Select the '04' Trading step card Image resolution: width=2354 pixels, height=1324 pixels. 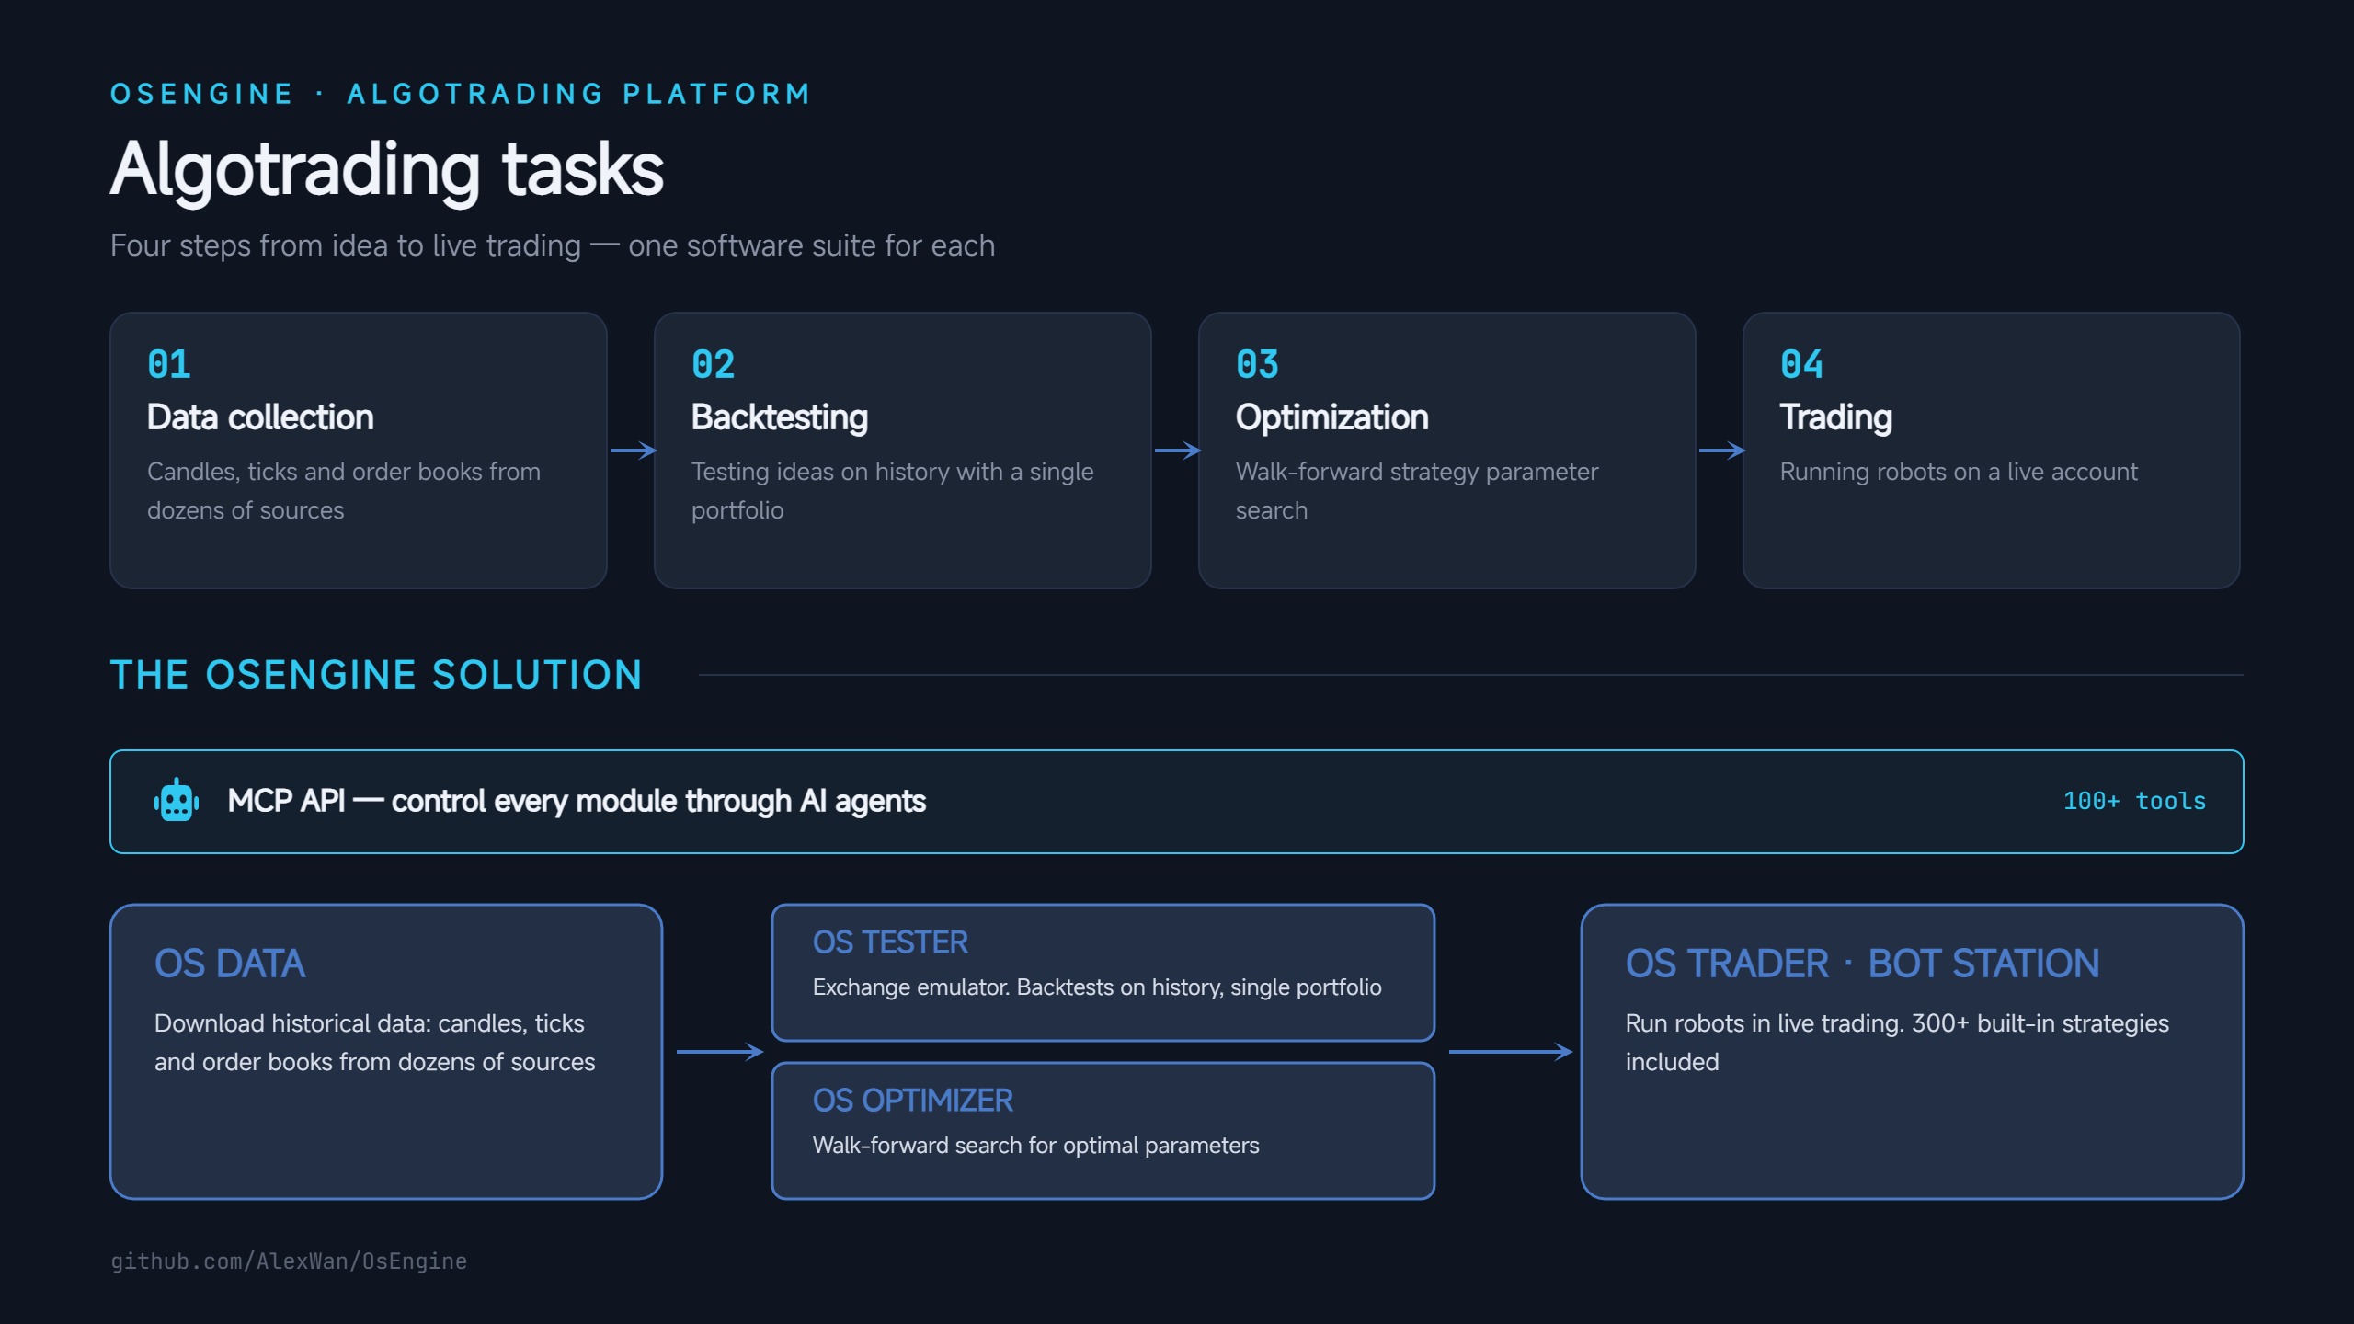click(x=1992, y=451)
